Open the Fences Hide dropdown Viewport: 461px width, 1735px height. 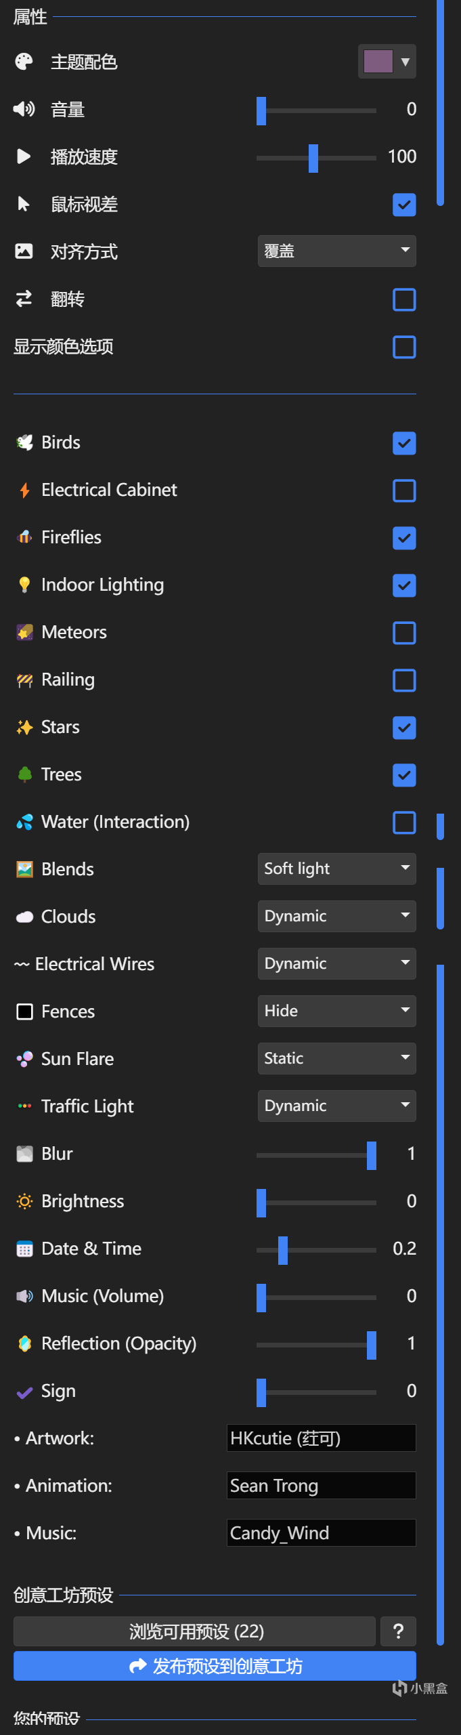pyautogui.click(x=336, y=1011)
